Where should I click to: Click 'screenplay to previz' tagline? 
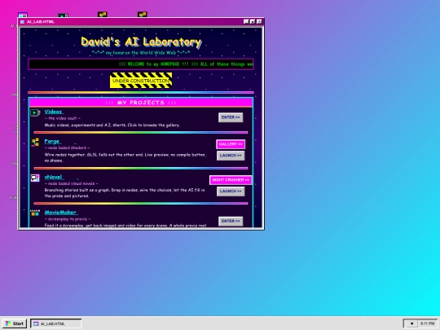(68, 219)
